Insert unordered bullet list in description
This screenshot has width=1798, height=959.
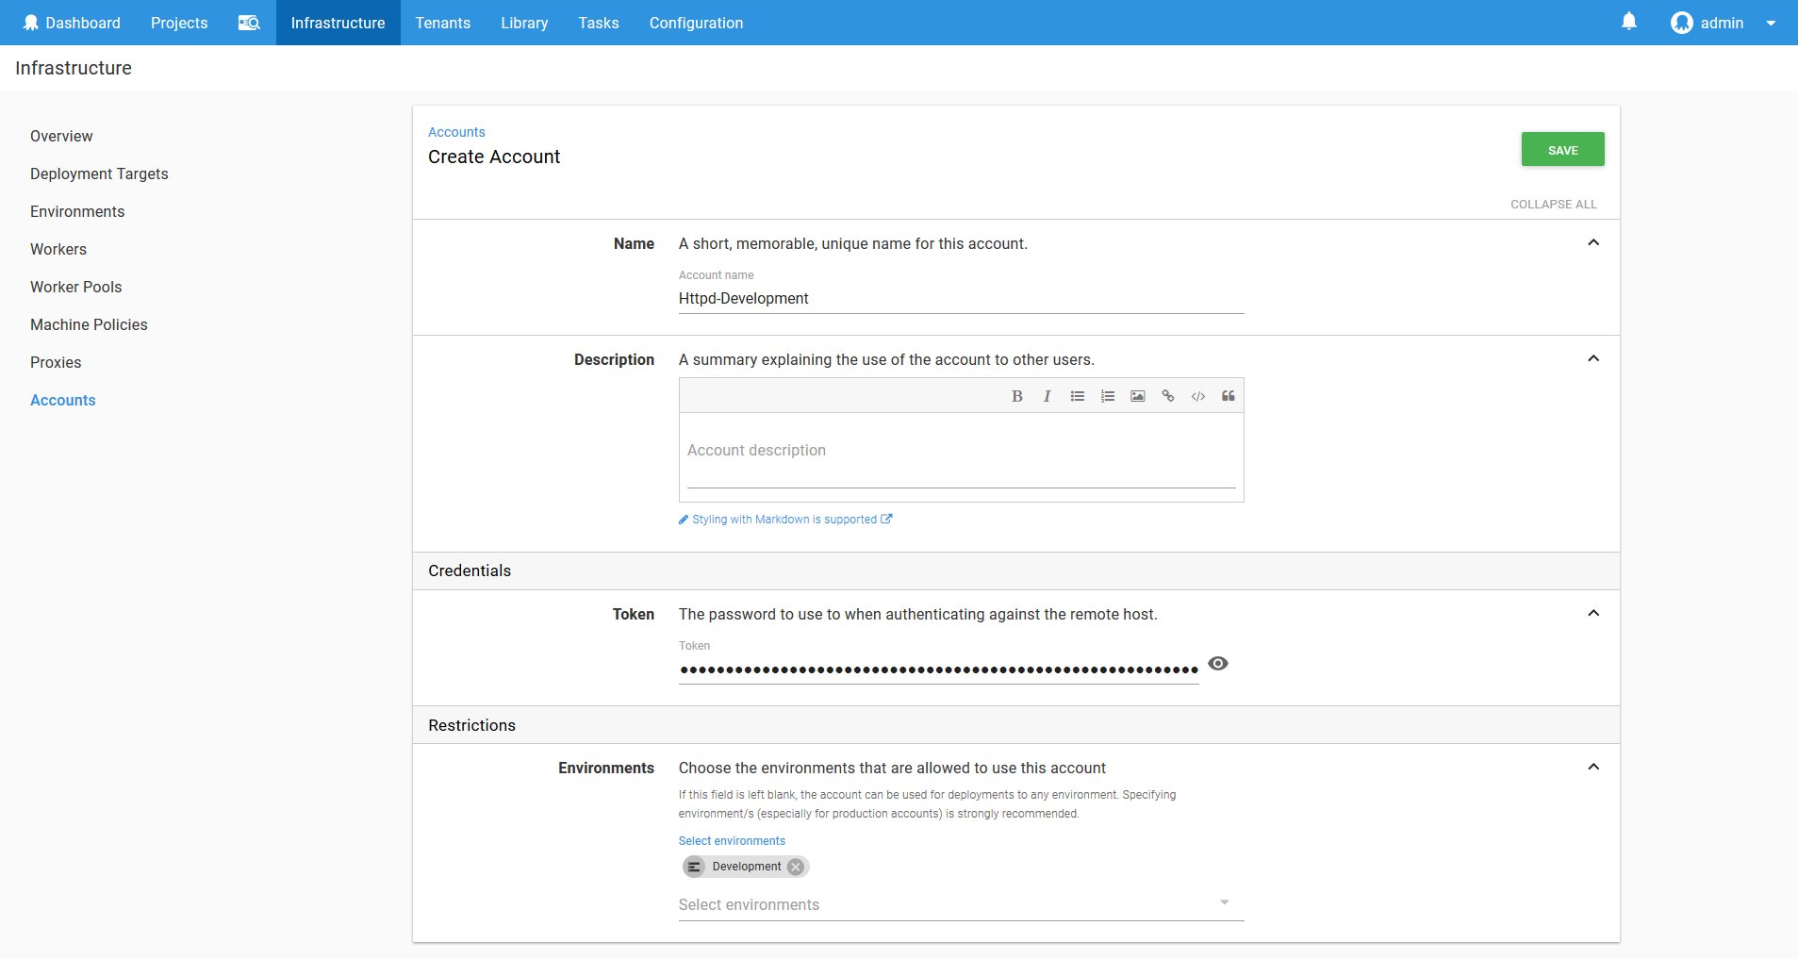(x=1077, y=396)
